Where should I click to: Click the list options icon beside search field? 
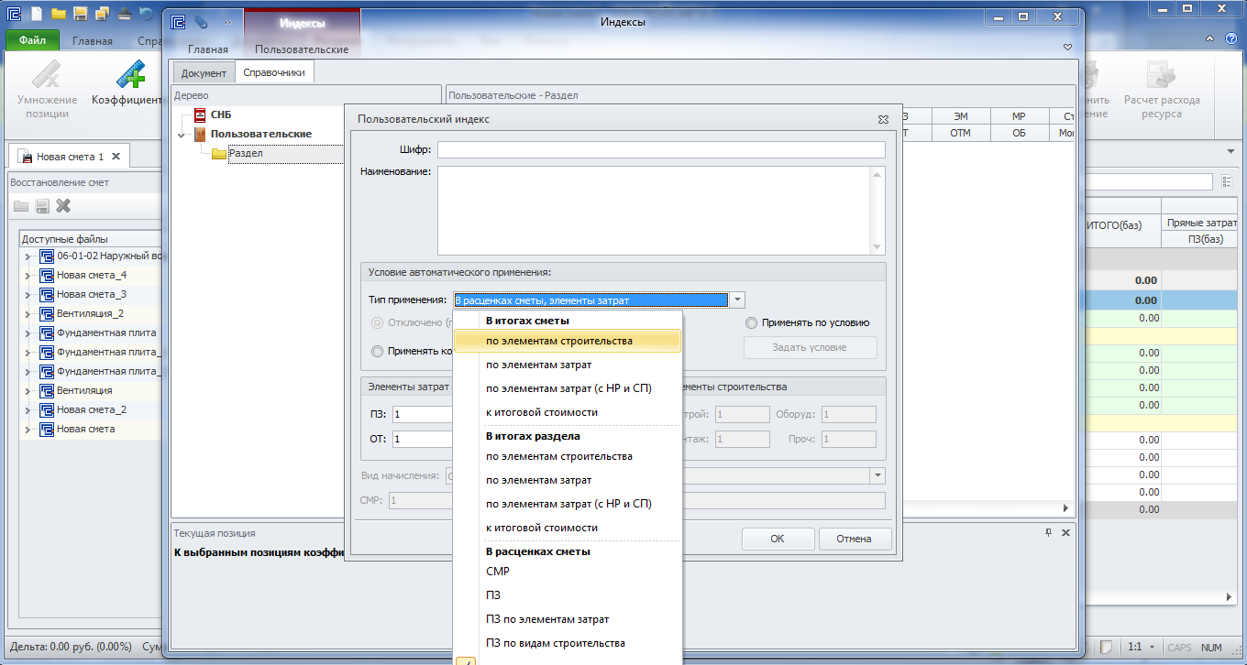[1228, 182]
